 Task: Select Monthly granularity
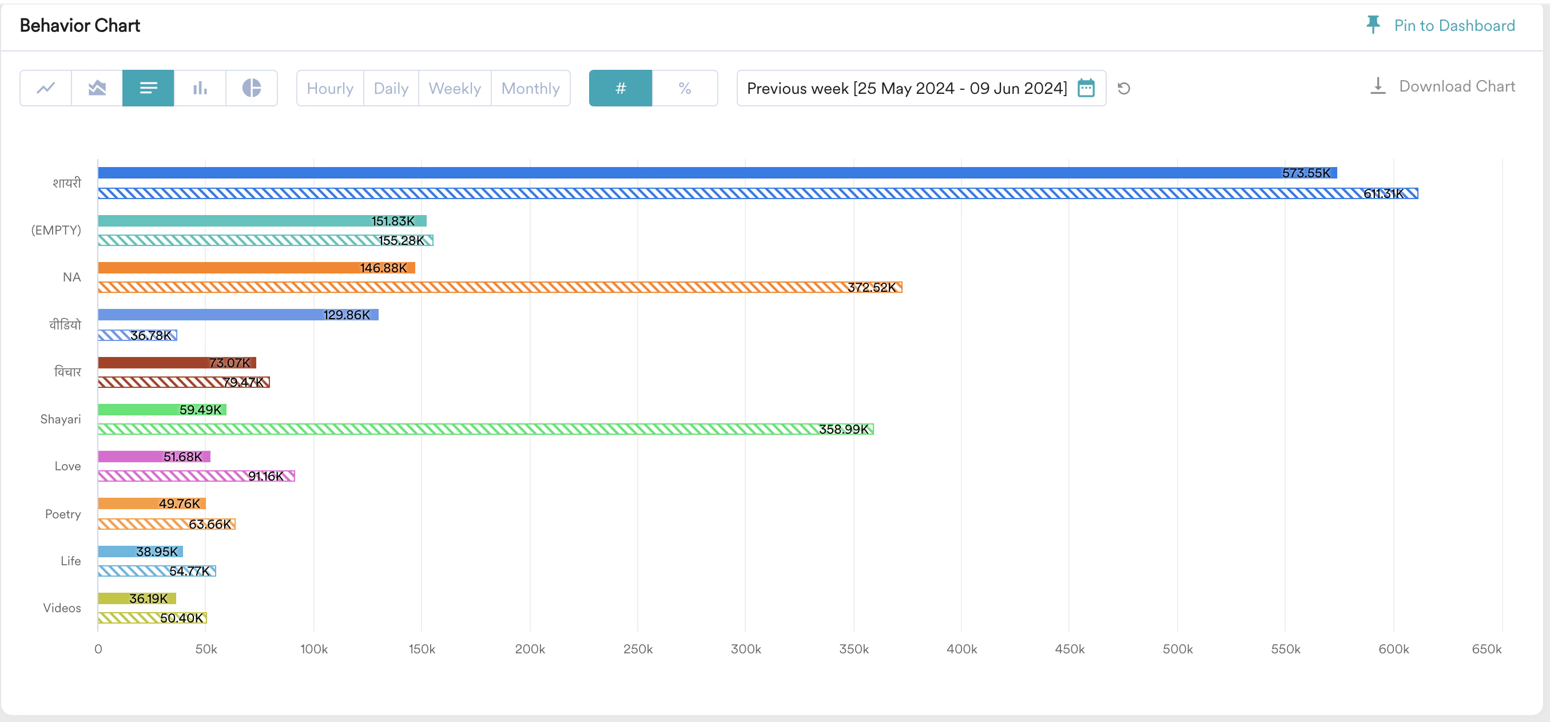(x=531, y=89)
